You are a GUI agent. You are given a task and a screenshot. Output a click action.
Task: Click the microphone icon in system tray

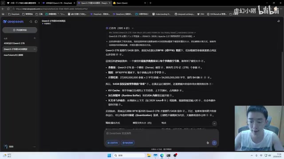(x=256, y=155)
